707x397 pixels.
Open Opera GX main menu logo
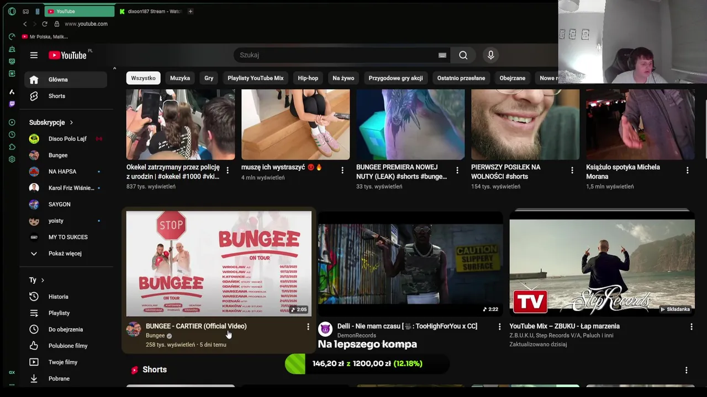pos(12,11)
